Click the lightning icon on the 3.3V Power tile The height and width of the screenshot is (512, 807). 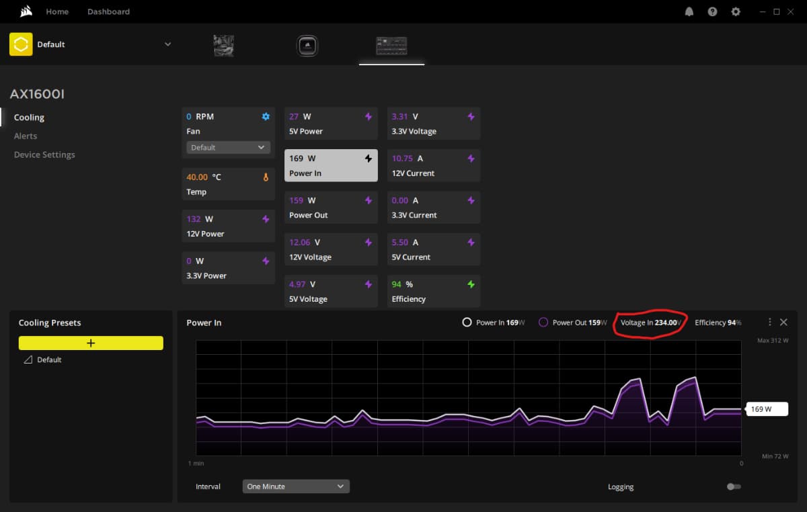(266, 261)
